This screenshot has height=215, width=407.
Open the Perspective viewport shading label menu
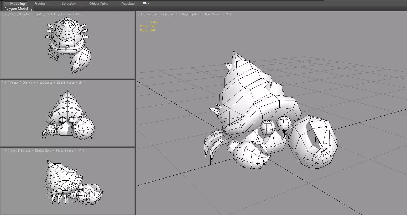198,14
